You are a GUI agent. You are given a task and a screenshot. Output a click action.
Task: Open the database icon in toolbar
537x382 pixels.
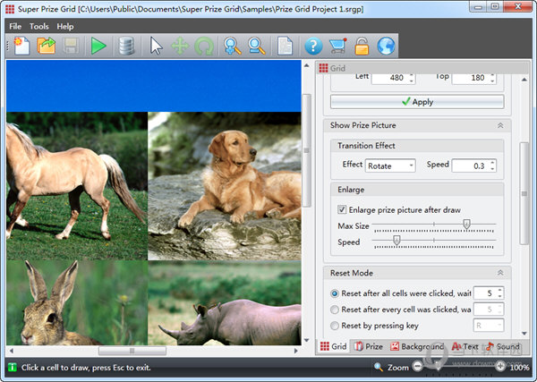(x=126, y=46)
